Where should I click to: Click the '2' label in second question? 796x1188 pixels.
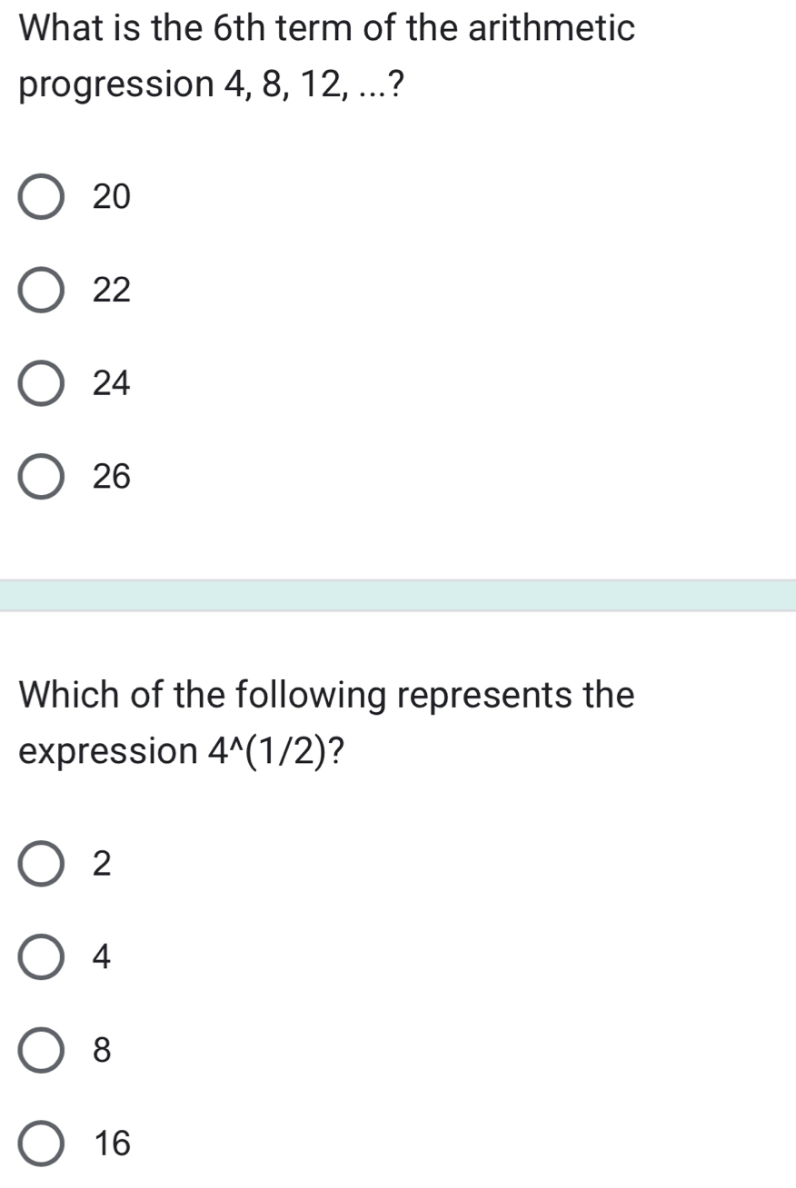tap(103, 865)
